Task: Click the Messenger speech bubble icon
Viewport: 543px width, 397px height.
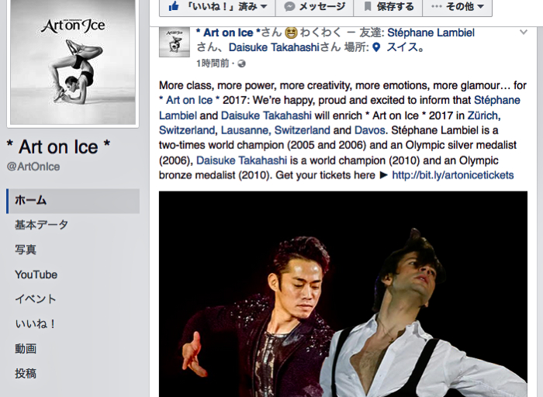Action: click(289, 6)
